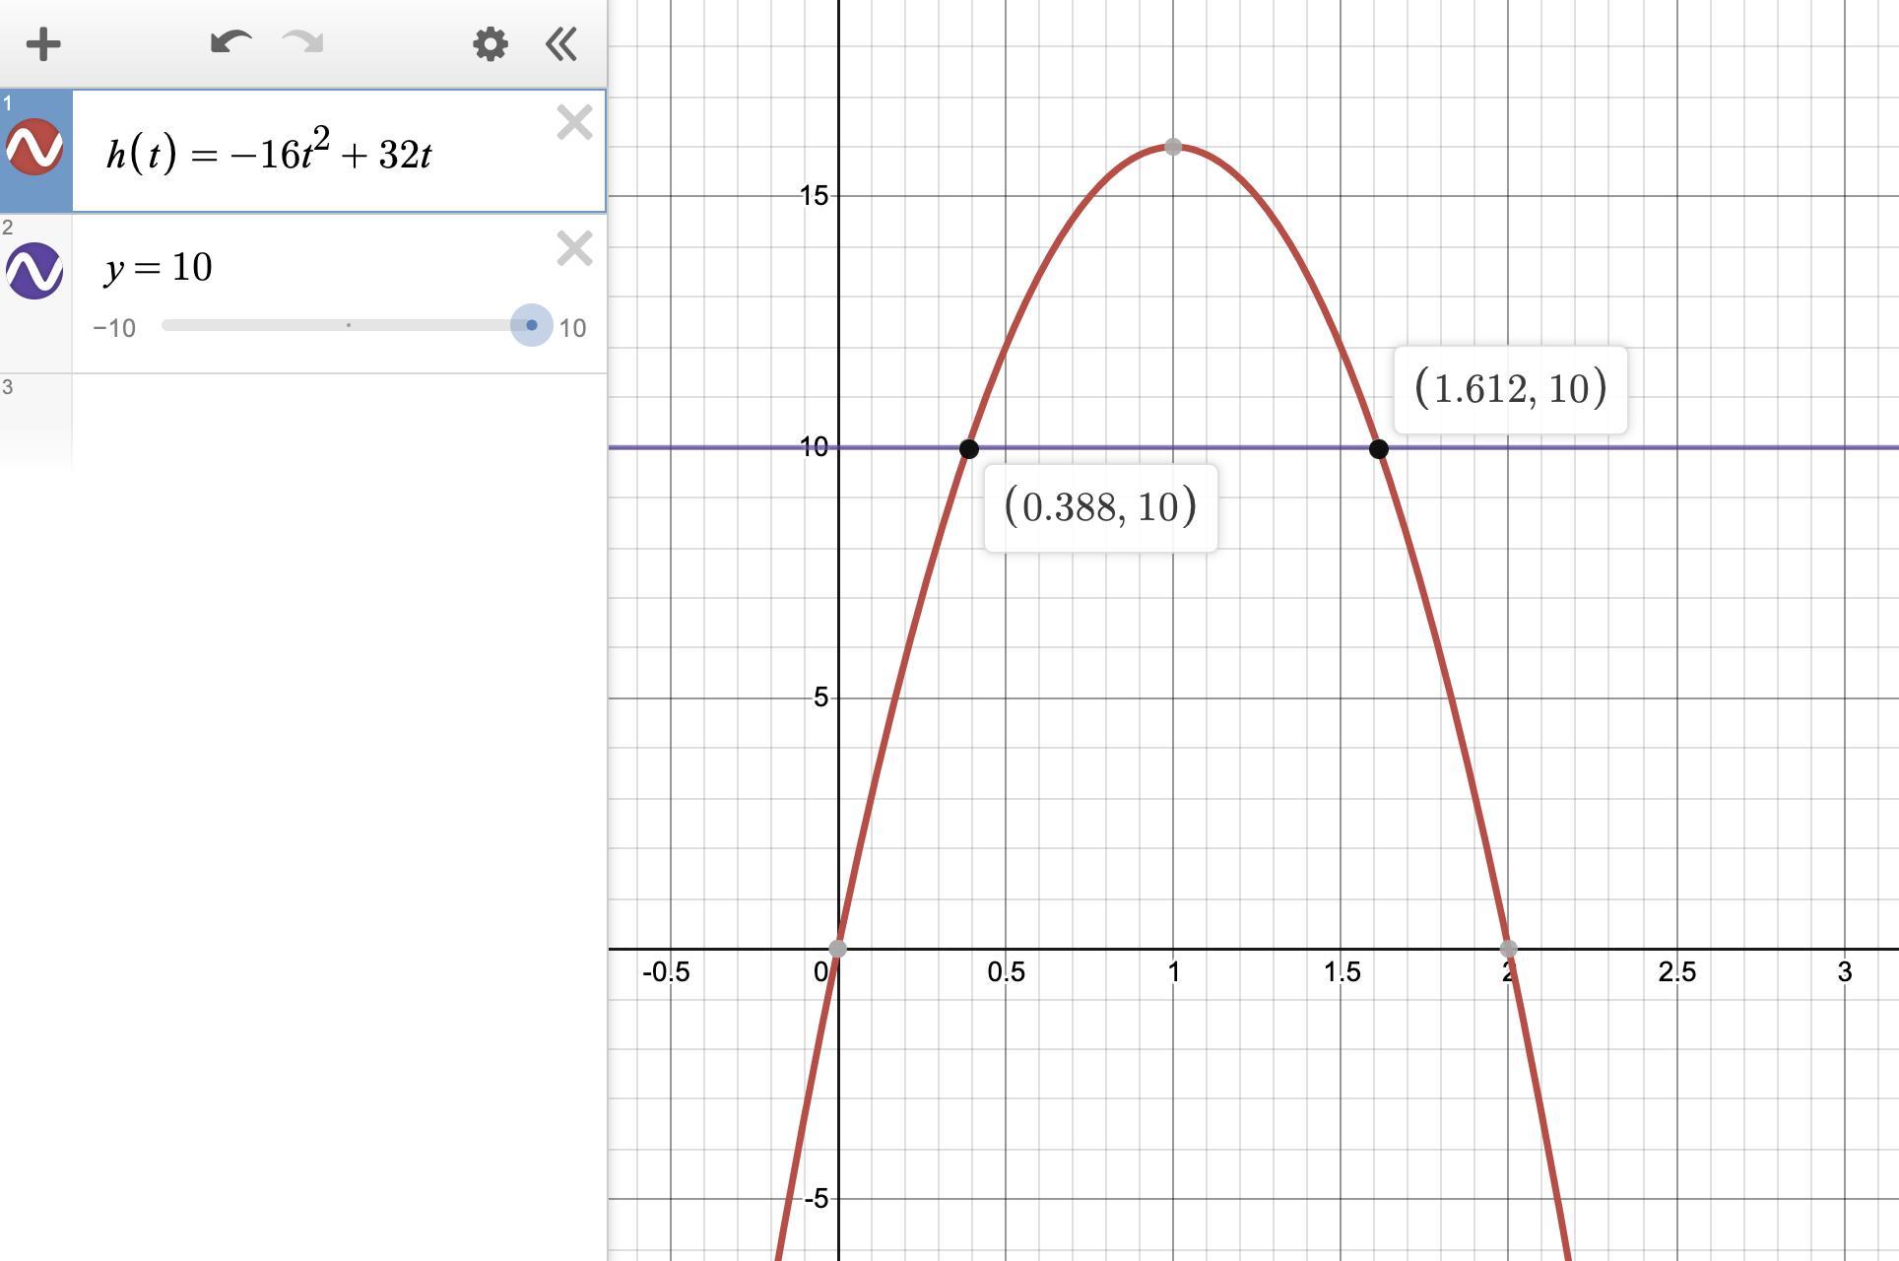Click the slider lower limit −10
Image resolution: width=1899 pixels, height=1261 pixels.
click(x=114, y=328)
